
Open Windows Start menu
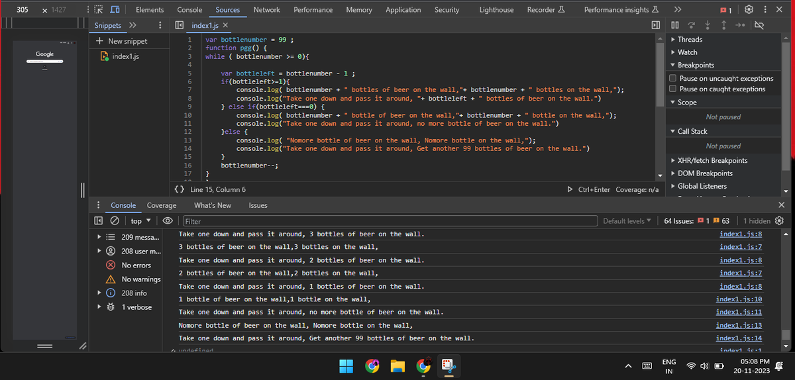(x=346, y=365)
